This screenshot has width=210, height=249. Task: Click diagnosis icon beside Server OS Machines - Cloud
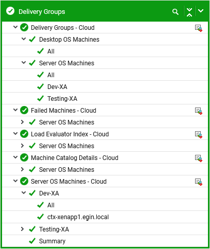coord(199,182)
